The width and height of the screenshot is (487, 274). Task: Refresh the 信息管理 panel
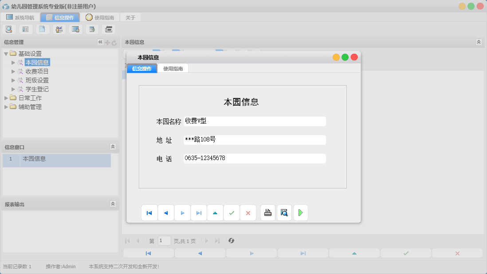[114, 42]
